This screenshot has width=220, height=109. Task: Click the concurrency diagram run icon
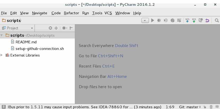click(x=179, y=21)
